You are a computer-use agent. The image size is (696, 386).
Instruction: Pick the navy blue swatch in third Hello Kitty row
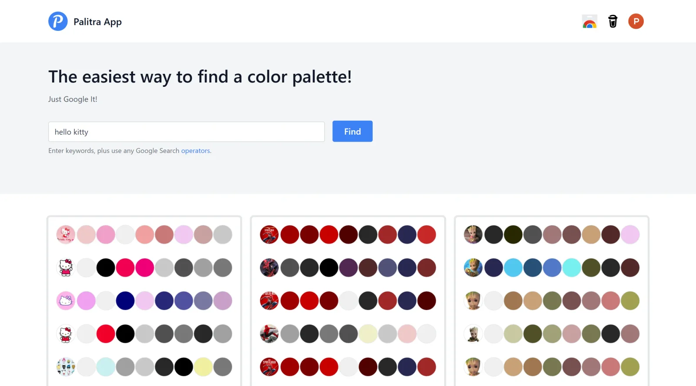point(125,300)
